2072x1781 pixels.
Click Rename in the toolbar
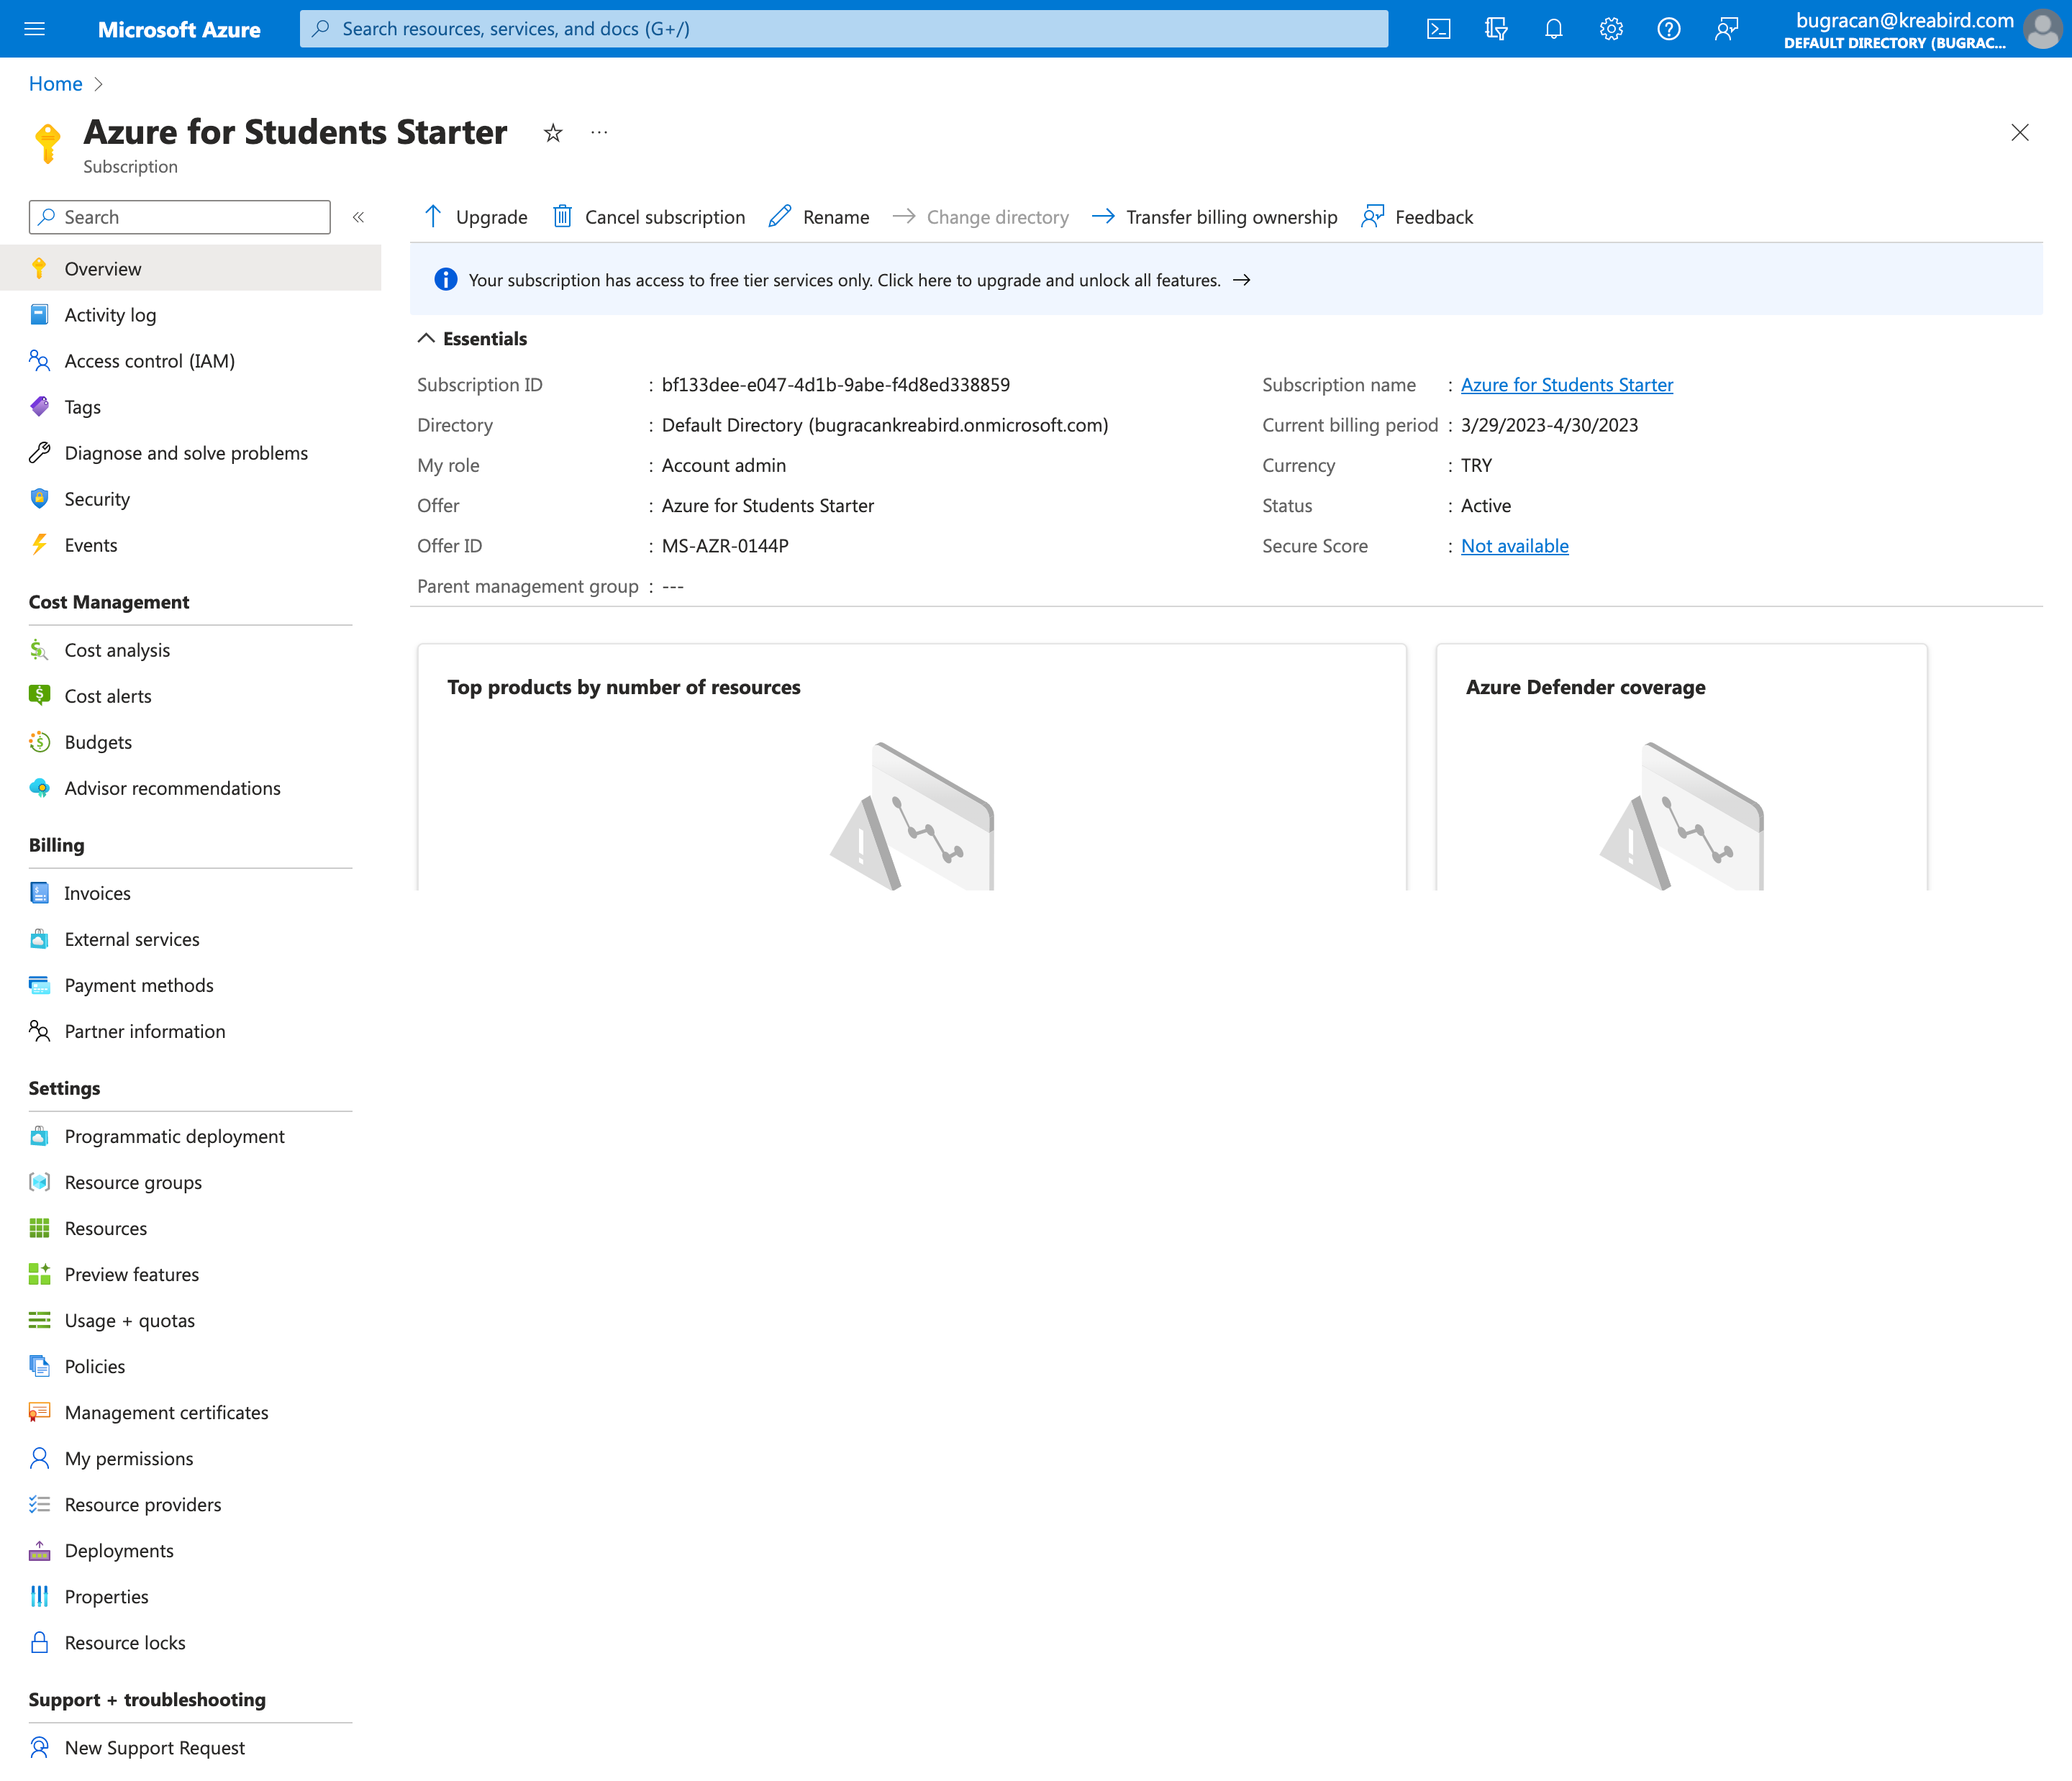(x=819, y=217)
